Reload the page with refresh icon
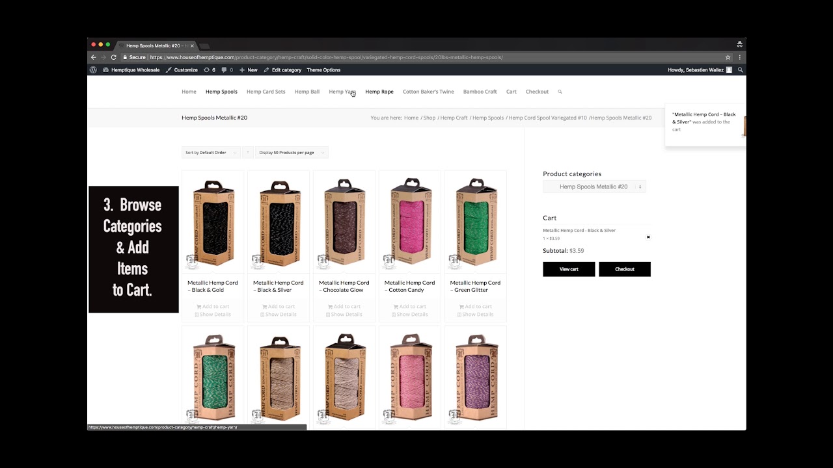This screenshot has width=833, height=468. pyautogui.click(x=113, y=57)
